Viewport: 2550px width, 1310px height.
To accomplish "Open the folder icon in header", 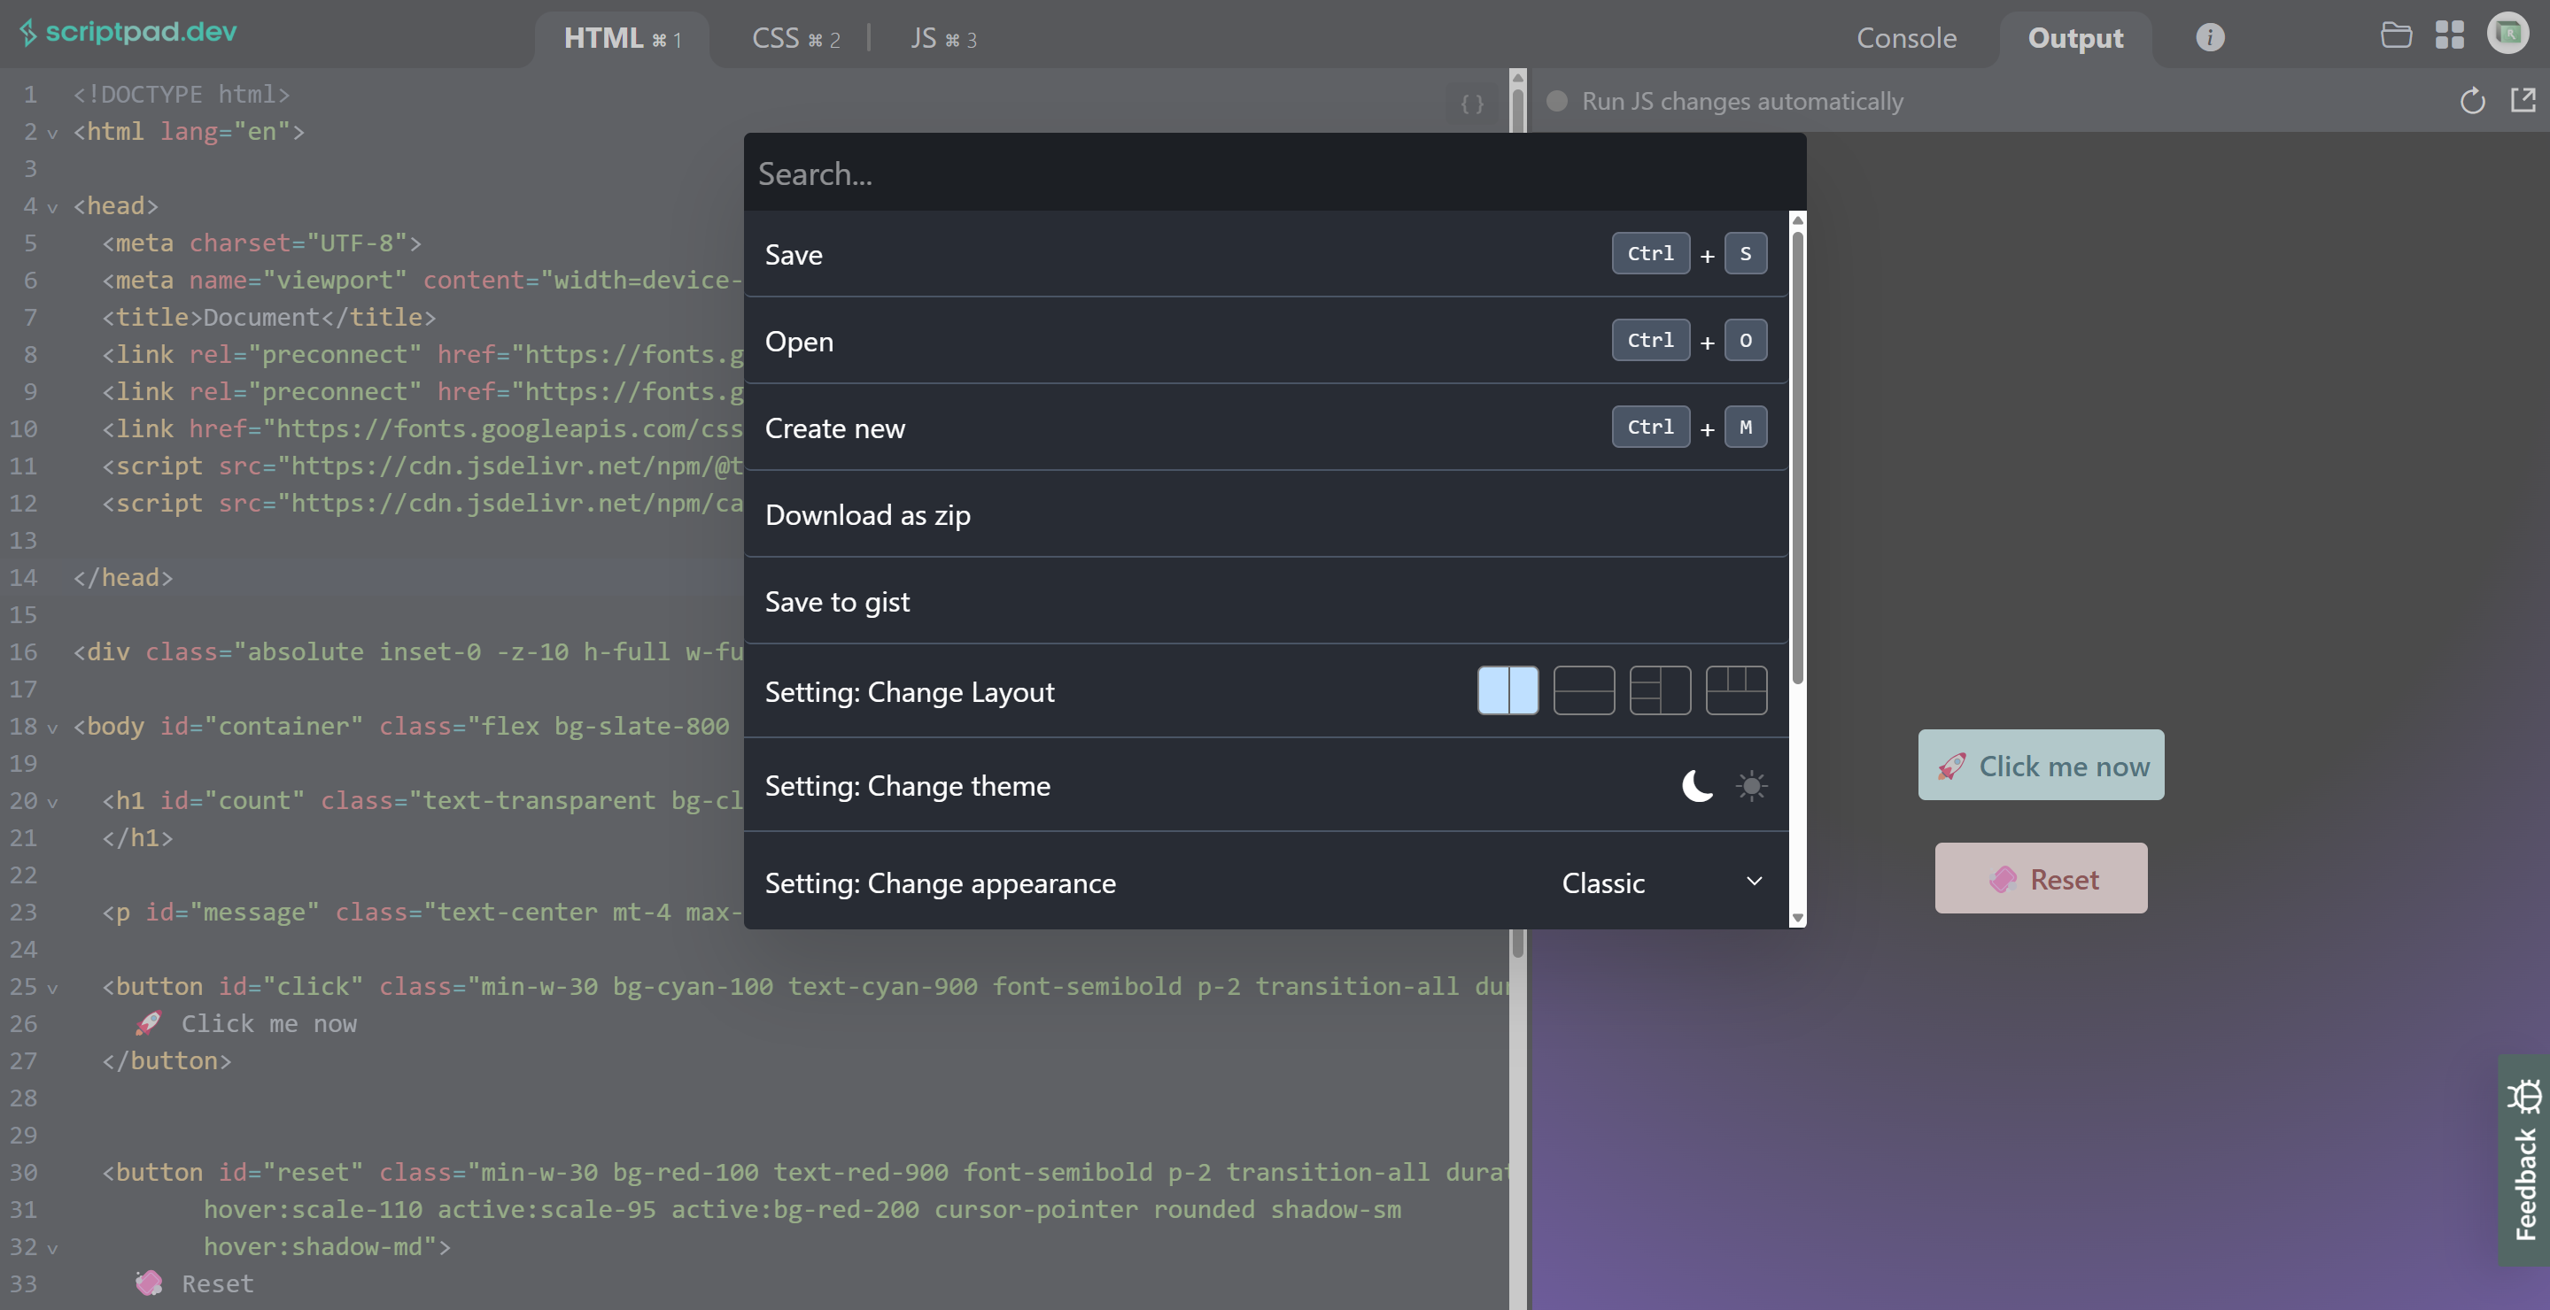I will pyautogui.click(x=2396, y=35).
